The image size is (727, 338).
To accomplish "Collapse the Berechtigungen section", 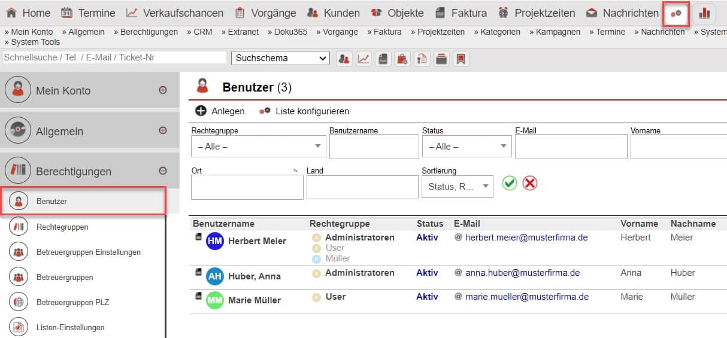I will pos(163,171).
